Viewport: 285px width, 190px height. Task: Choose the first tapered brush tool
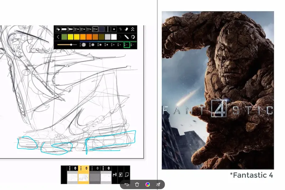70,29
